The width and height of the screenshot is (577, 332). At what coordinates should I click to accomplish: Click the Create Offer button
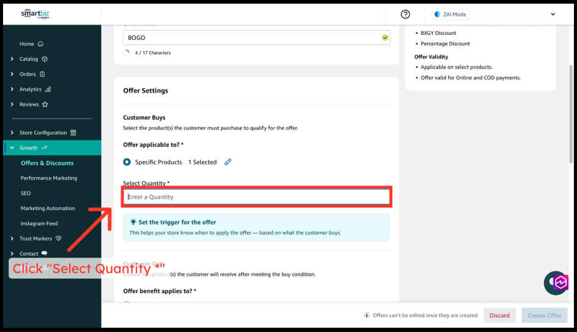(544, 316)
